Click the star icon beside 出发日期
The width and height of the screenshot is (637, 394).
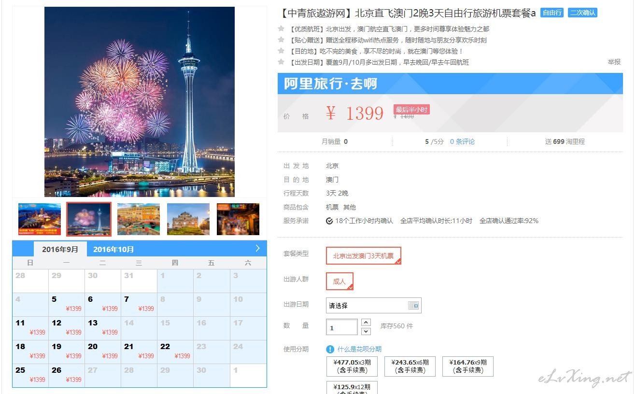click(x=281, y=62)
